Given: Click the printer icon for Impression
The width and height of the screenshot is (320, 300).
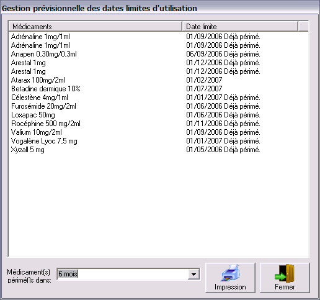Looking at the screenshot, I should (x=231, y=273).
